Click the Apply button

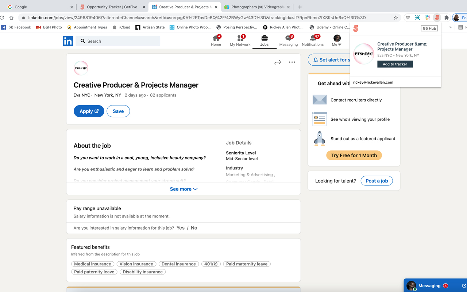click(89, 111)
